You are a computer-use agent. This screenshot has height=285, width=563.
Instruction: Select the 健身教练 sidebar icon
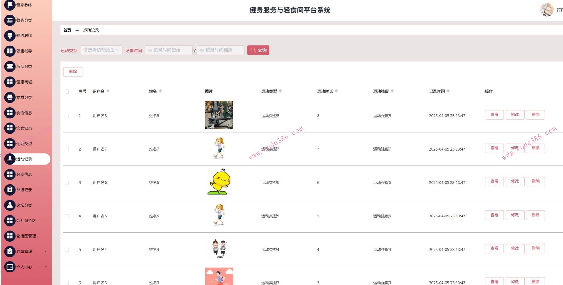point(10,5)
